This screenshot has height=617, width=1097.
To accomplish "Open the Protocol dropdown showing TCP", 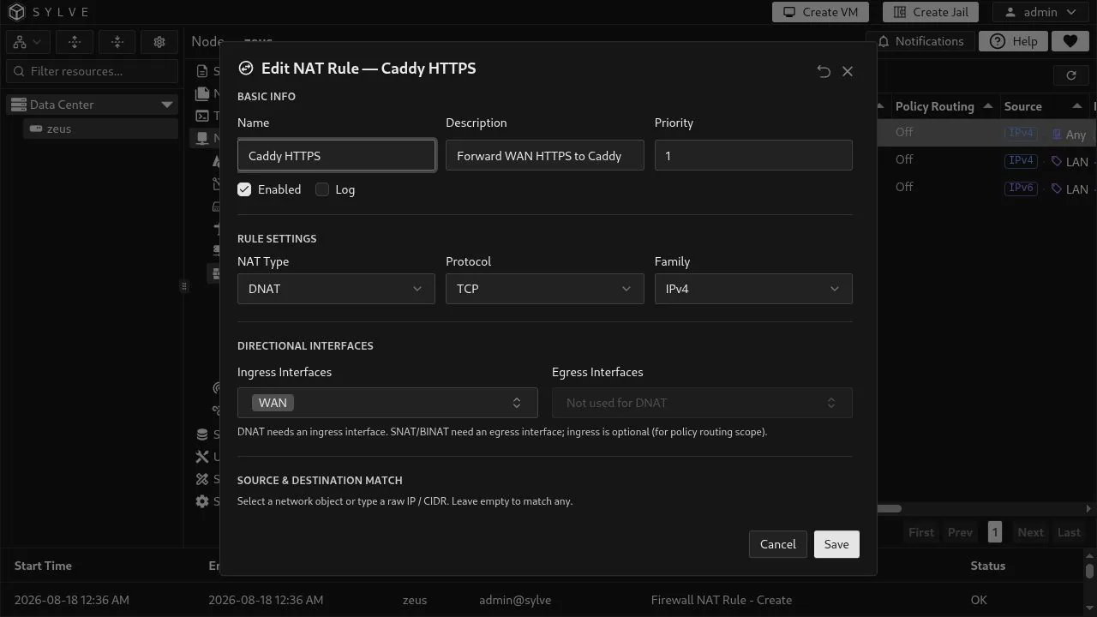I will [544, 289].
